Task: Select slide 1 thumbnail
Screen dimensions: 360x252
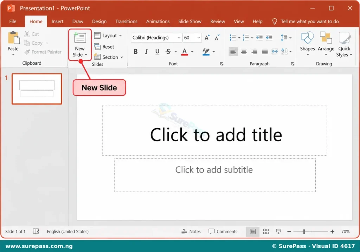Action: 37,89
